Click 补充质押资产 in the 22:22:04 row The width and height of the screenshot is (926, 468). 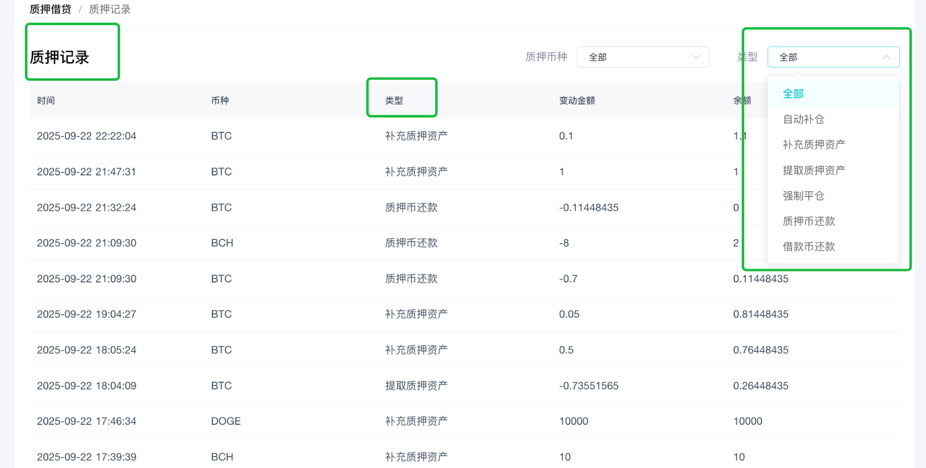417,136
